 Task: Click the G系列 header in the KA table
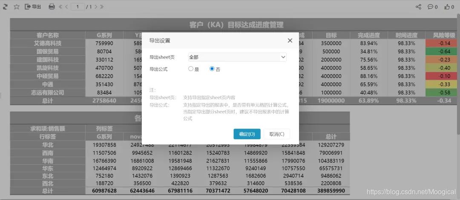(x=104, y=35)
